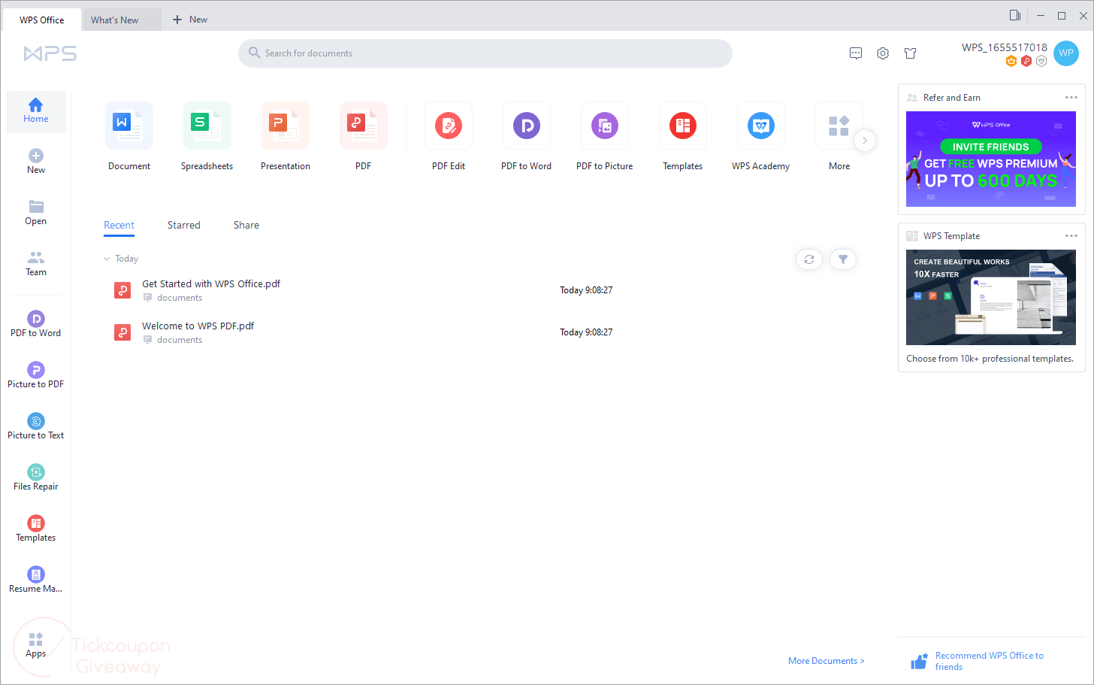Create a new Spreadsheets file
1094x685 pixels.
point(207,137)
